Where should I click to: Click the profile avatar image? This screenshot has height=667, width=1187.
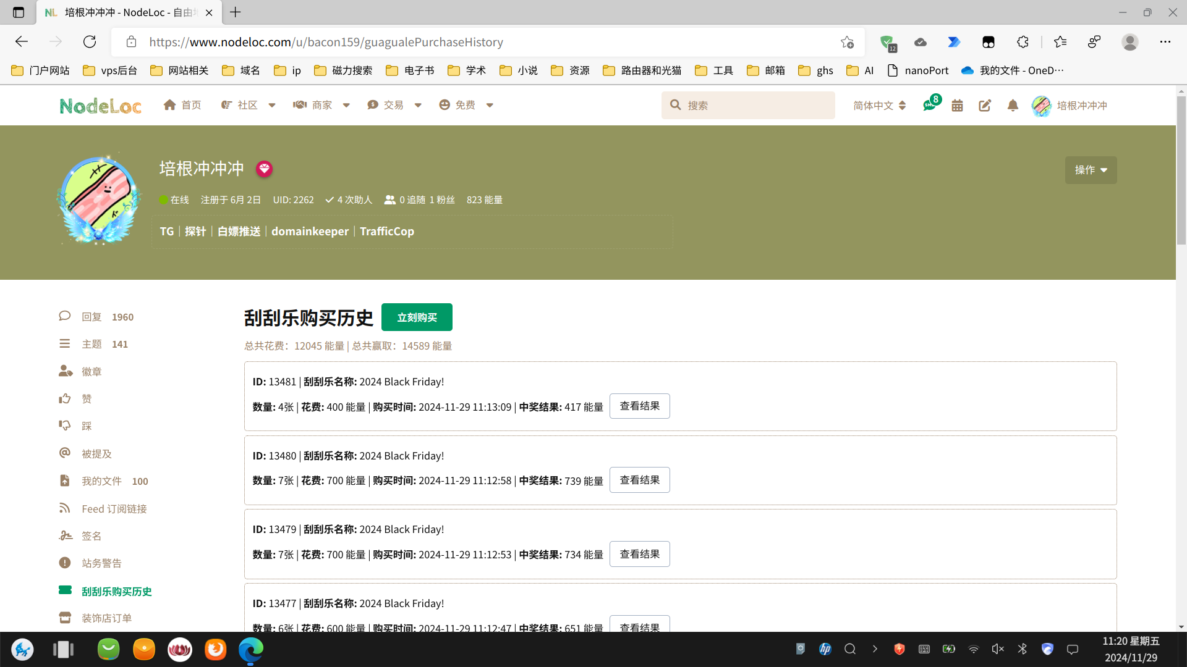[99, 199]
